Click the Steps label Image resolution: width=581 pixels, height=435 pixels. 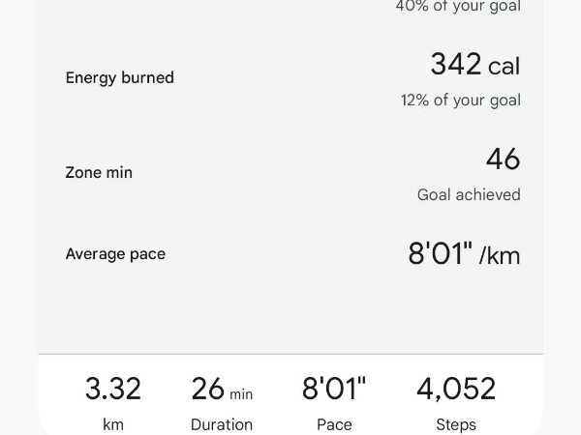pyautogui.click(x=456, y=424)
